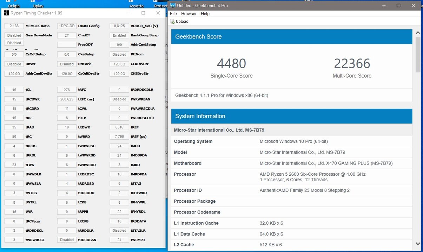423x252 pixels.
Task: Click the tRFC value 278 field
Action: 67,90
